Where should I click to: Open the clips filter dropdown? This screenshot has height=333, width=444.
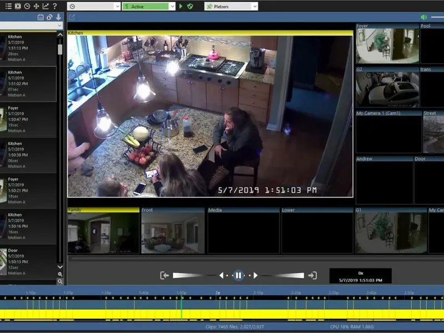(31, 26)
